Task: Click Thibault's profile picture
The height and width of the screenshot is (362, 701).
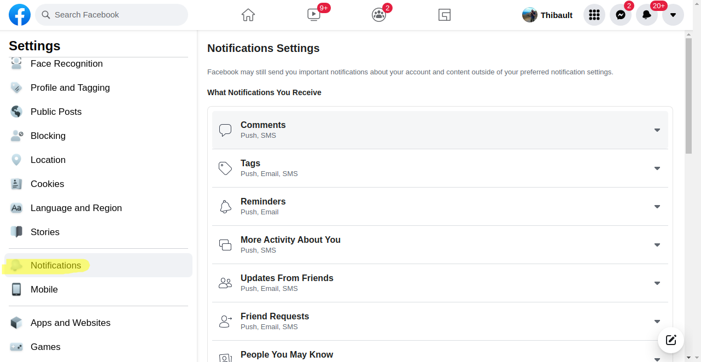Action: click(x=530, y=15)
